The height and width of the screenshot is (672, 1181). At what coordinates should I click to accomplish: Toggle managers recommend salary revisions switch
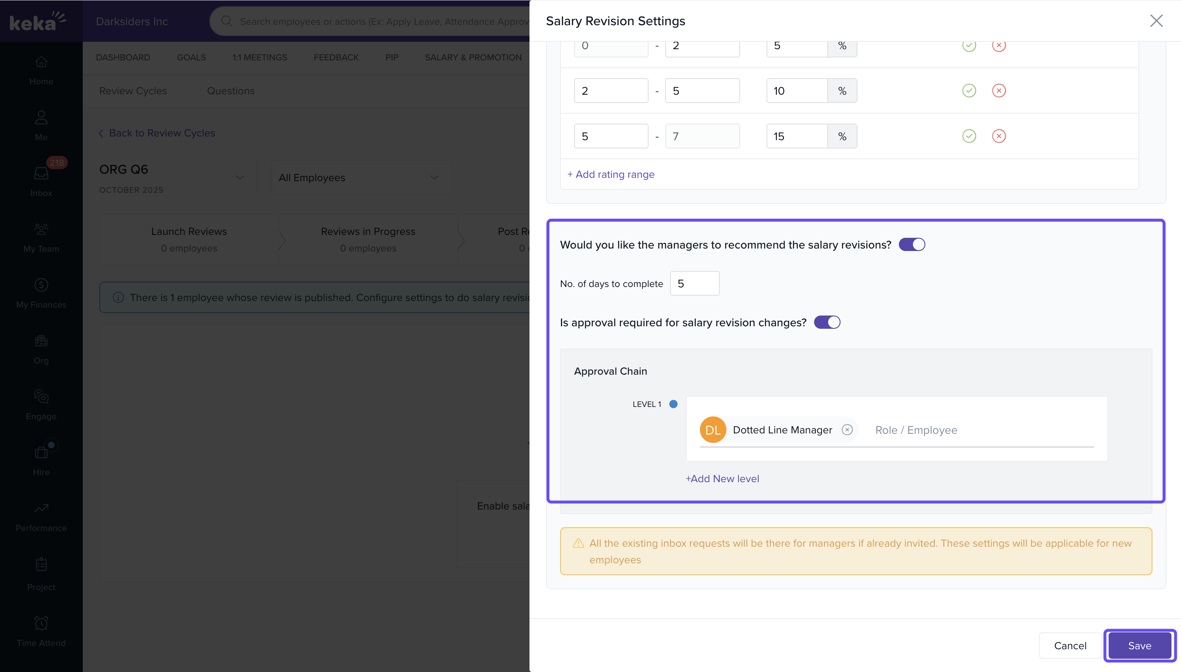coord(911,245)
